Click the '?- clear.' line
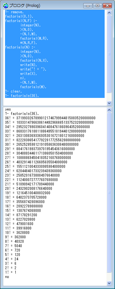Viewport: 115px width, 289px height. tap(13, 91)
